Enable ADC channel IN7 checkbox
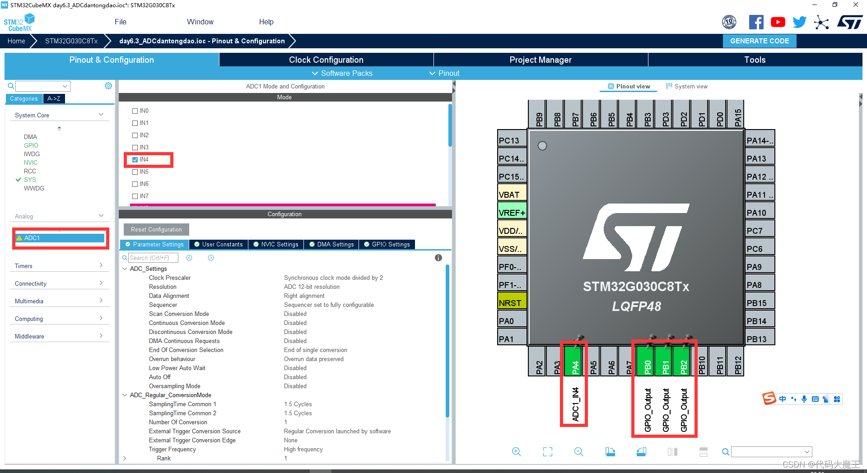867x473 pixels. point(135,196)
